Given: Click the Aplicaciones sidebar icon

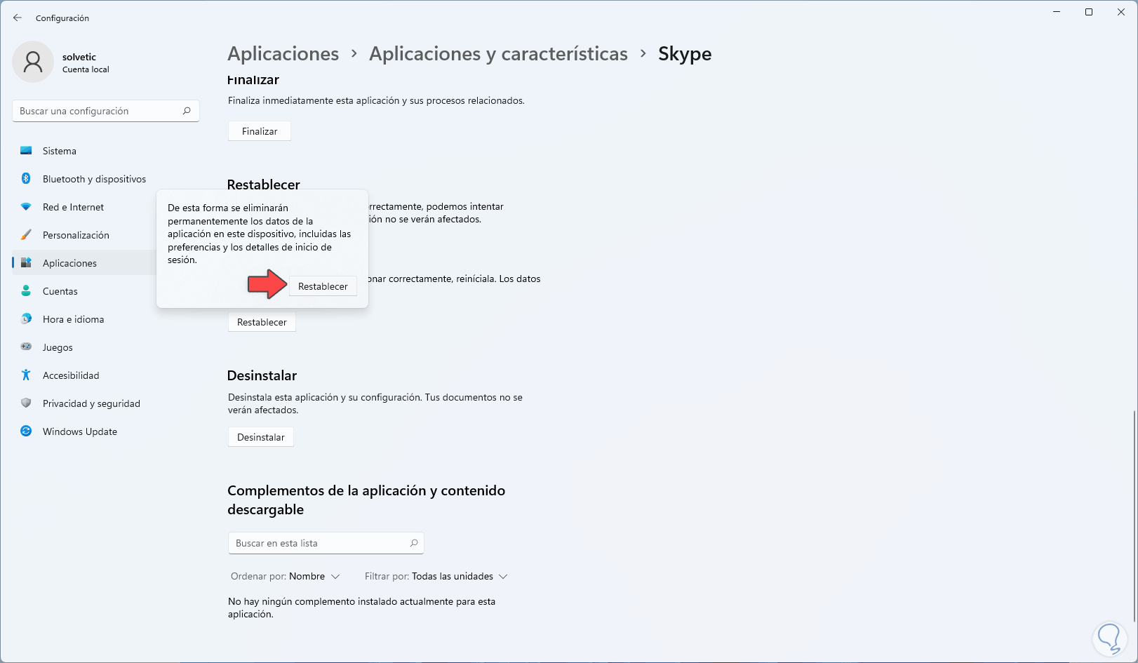Looking at the screenshot, I should coord(26,263).
